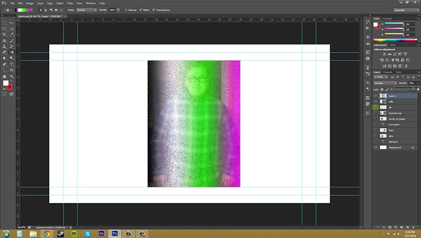This screenshot has height=238, width=421.
Task: Switch to the Swatches tab
Action: point(387,19)
